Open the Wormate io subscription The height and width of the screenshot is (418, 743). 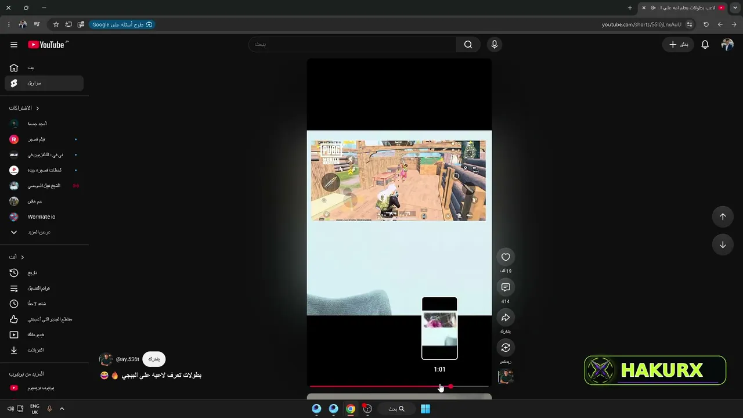[44, 217]
